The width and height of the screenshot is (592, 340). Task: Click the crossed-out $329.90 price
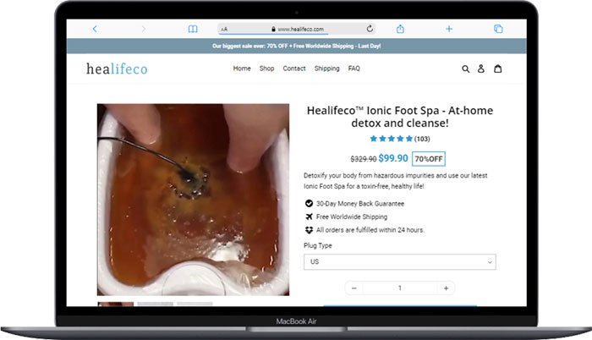click(363, 159)
